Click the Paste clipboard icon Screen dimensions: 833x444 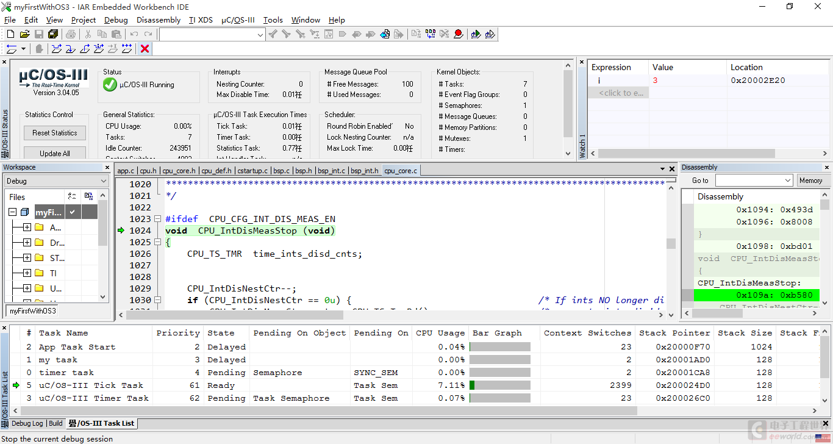click(116, 34)
